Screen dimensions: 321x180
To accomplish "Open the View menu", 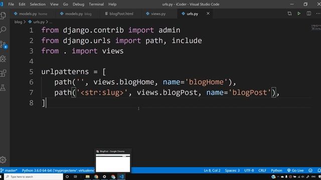I will tap(54, 4).
